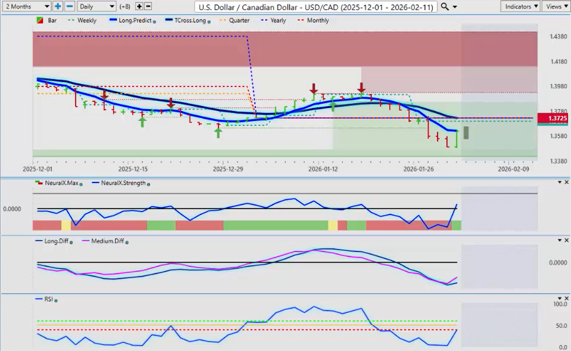Open the Indicators menu
Image resolution: width=571 pixels, height=351 pixels.
coord(520,6)
